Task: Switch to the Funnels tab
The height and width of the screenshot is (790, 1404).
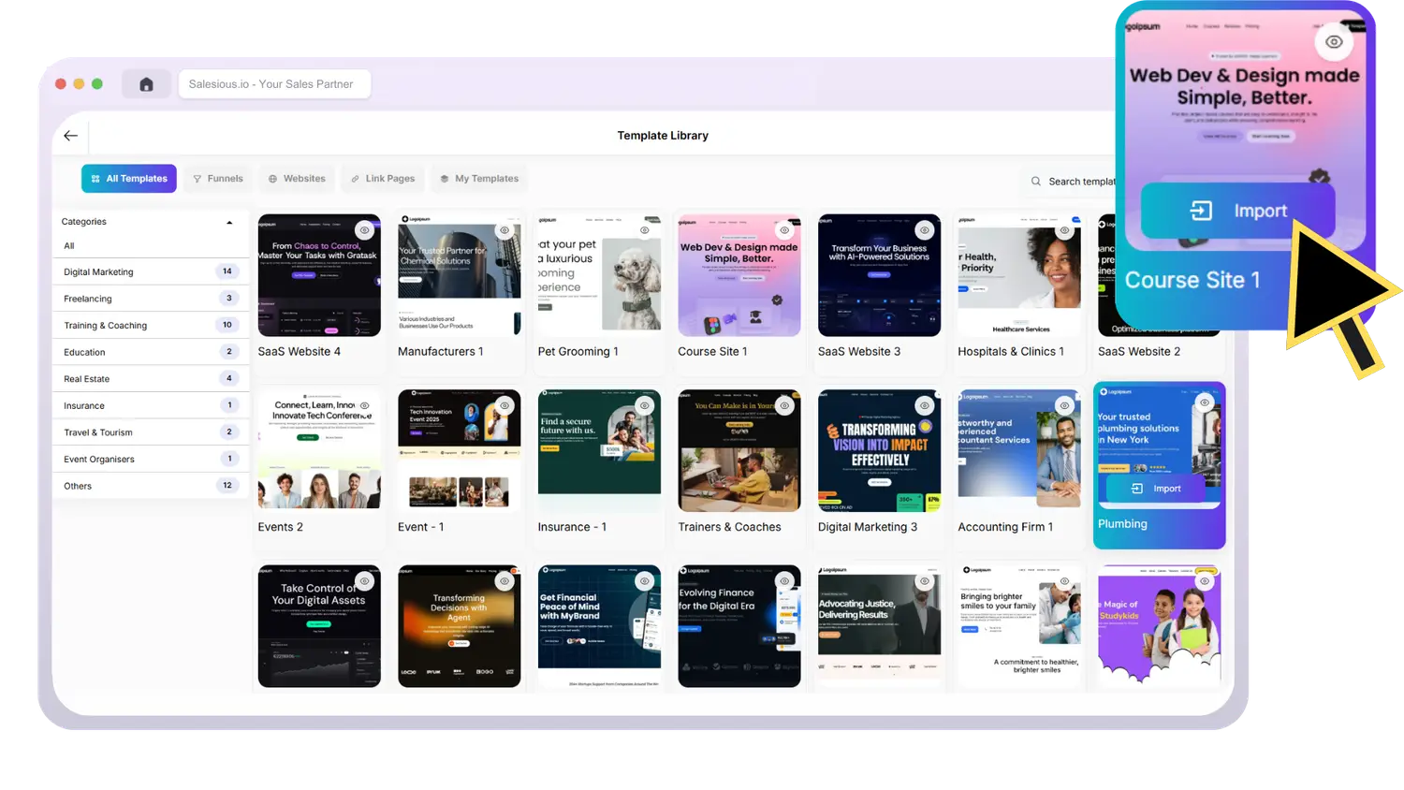Action: 217,179
